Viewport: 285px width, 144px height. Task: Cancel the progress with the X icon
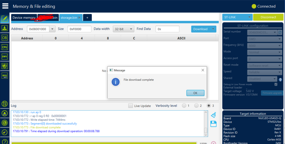pos(213,143)
